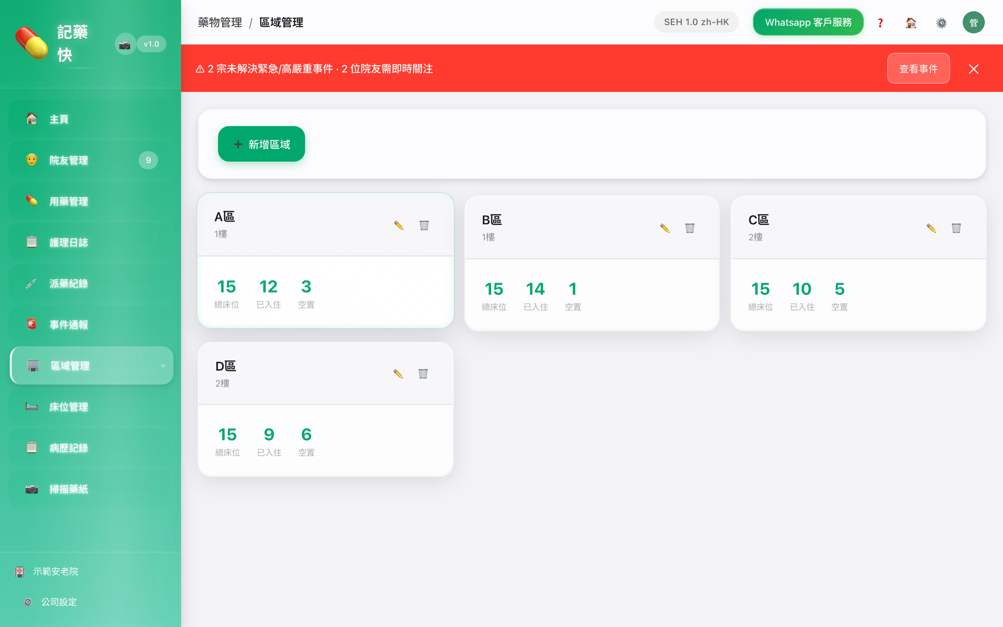The height and width of the screenshot is (627, 1003).
Task: Click 藥物管理 breadcrumb link
Action: tap(220, 22)
